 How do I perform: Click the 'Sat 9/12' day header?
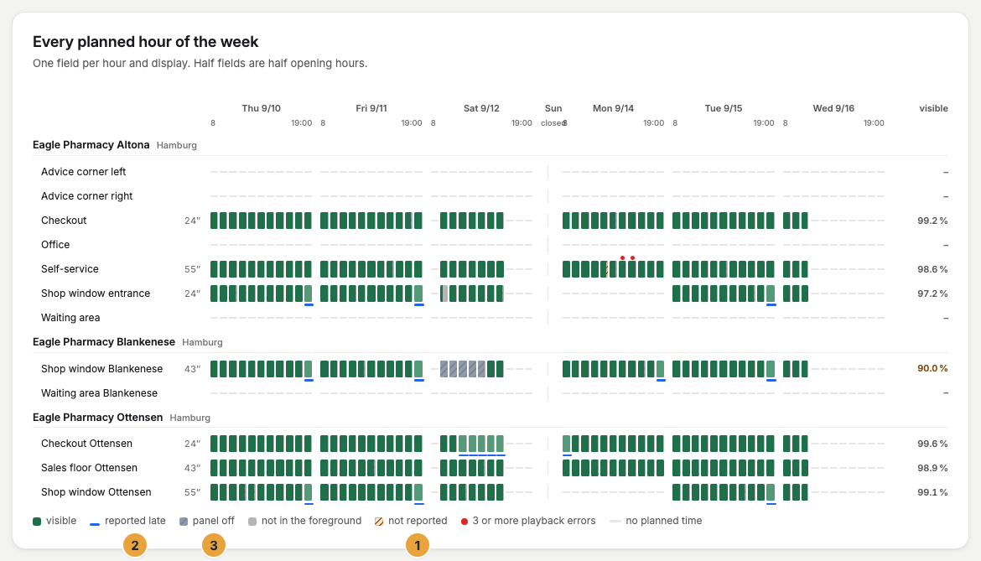coord(482,108)
